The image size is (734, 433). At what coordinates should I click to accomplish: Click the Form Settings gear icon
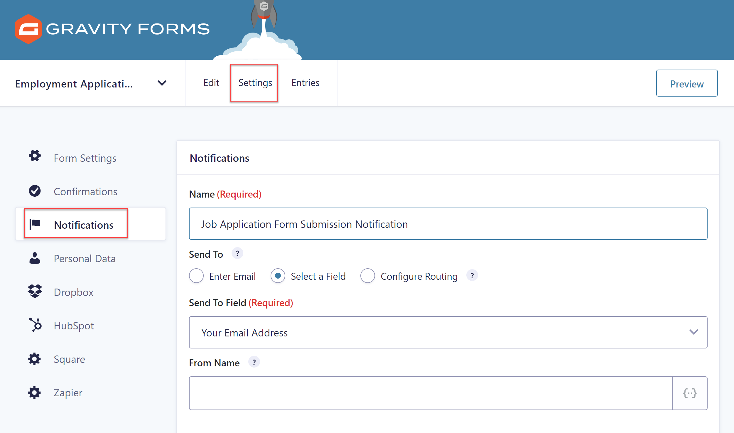tap(35, 156)
